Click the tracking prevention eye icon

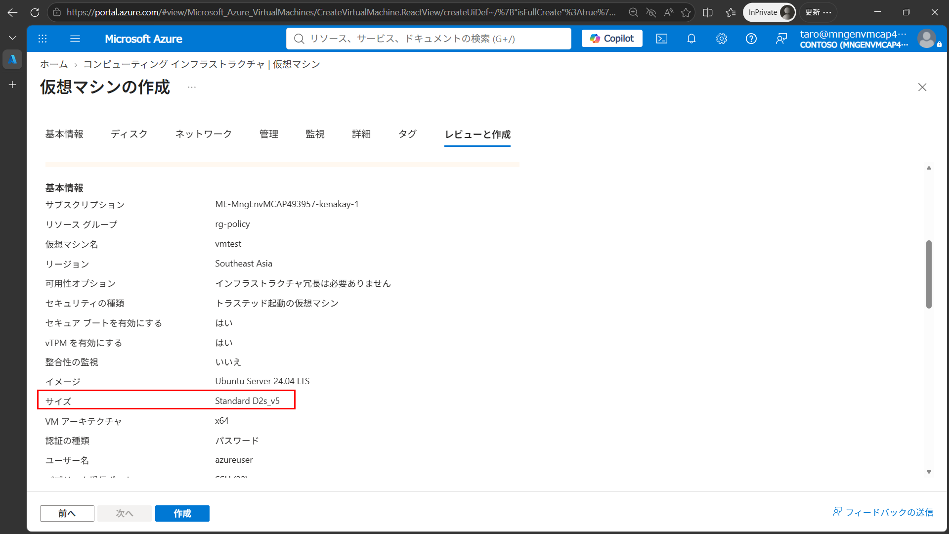pyautogui.click(x=651, y=12)
